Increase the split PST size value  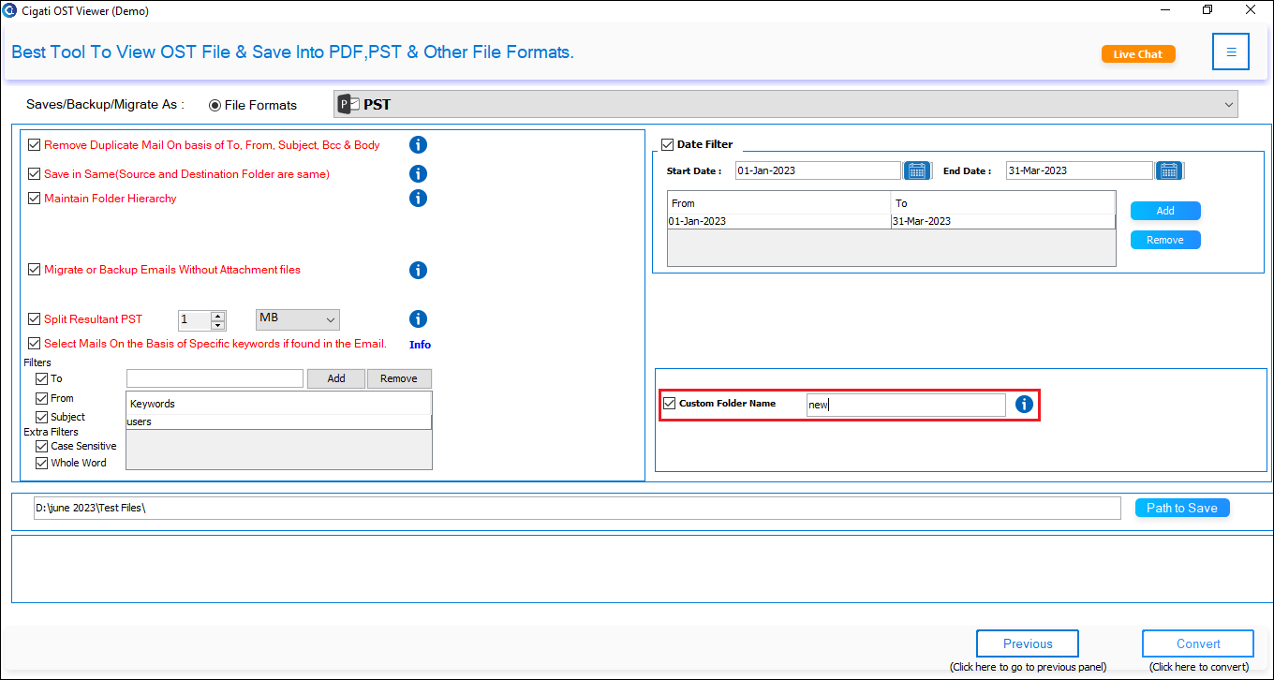coord(218,316)
